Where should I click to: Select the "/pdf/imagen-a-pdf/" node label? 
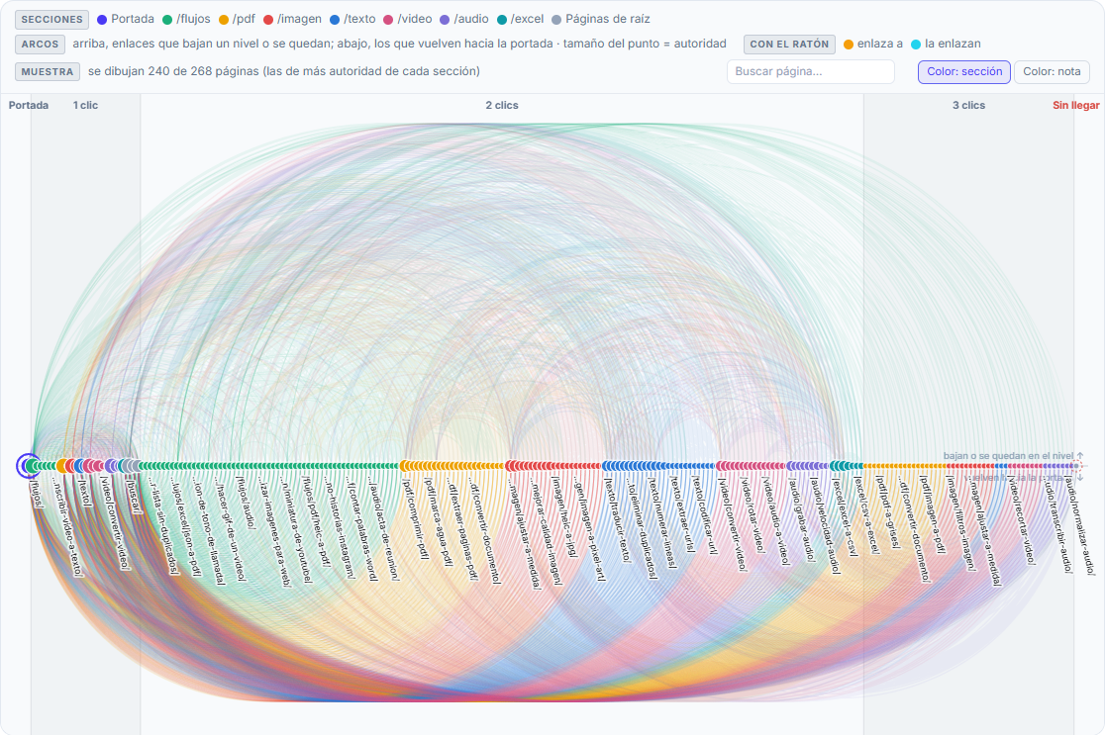coord(932,515)
